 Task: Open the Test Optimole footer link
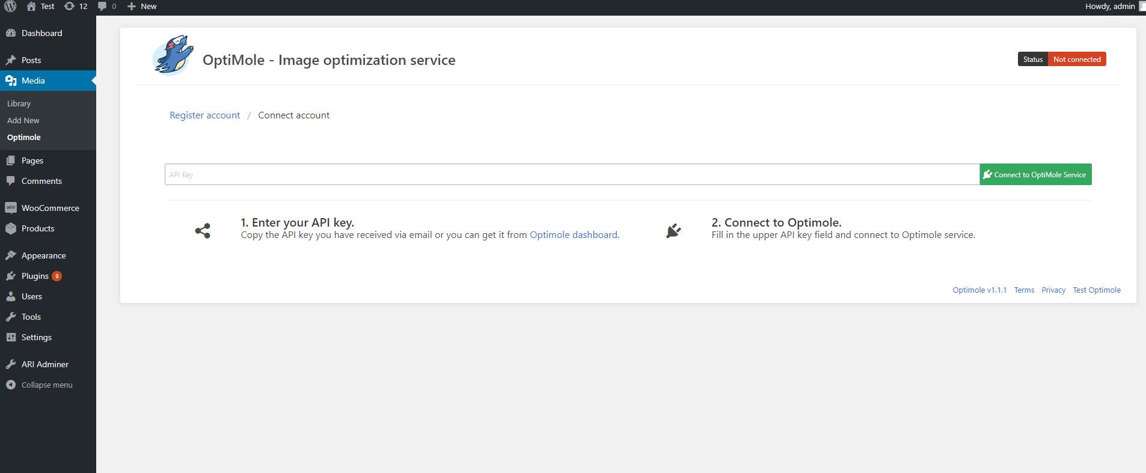(x=1096, y=290)
